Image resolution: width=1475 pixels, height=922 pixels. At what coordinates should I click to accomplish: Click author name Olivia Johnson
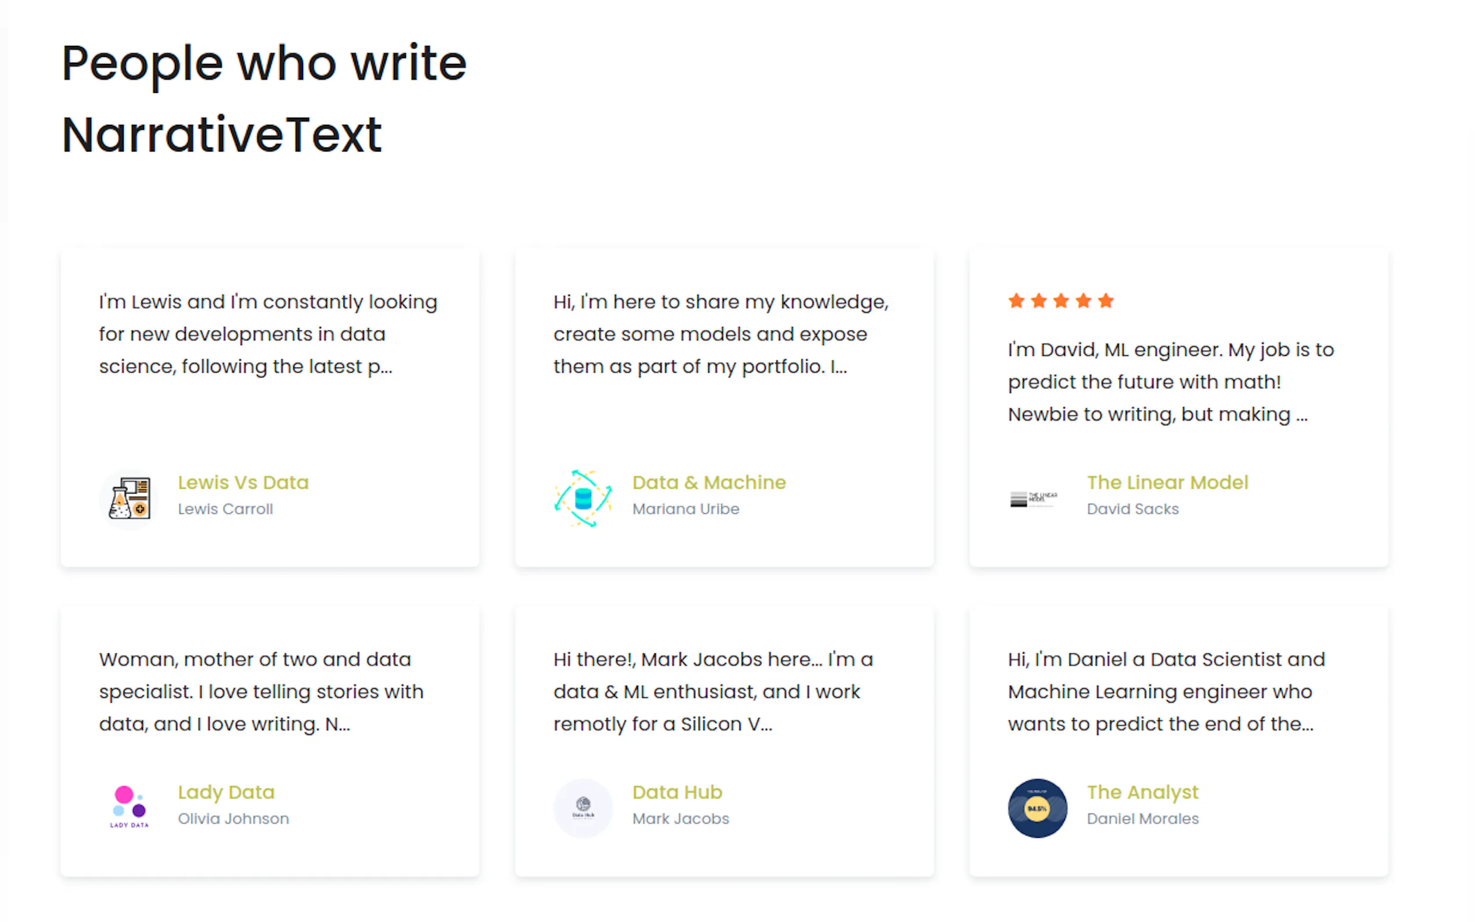(x=233, y=818)
